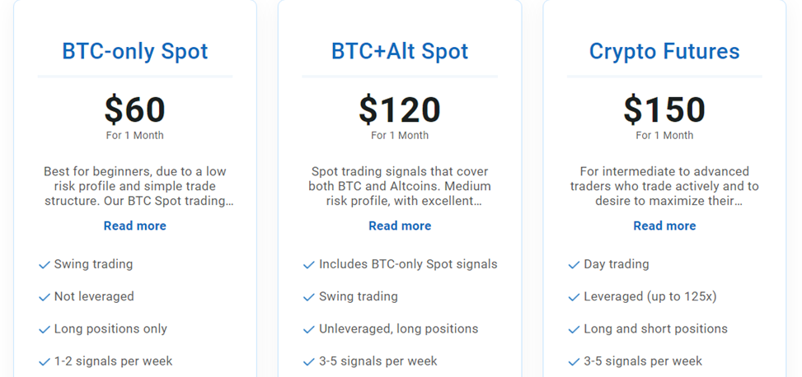This screenshot has width=802, height=377.
Task: Click the $150 price on Crypto Futures
Action: pos(664,109)
